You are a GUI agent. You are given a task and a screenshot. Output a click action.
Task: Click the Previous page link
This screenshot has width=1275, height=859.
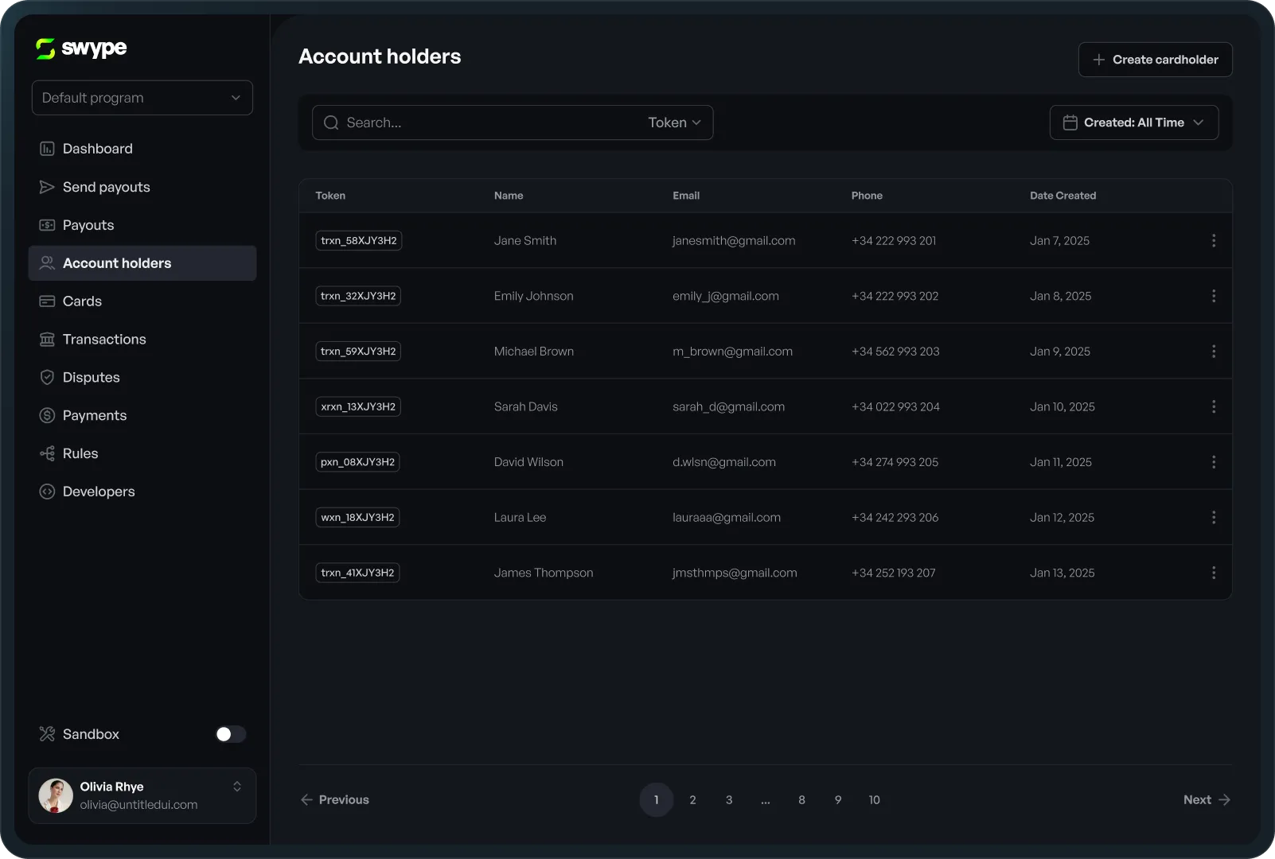click(335, 800)
